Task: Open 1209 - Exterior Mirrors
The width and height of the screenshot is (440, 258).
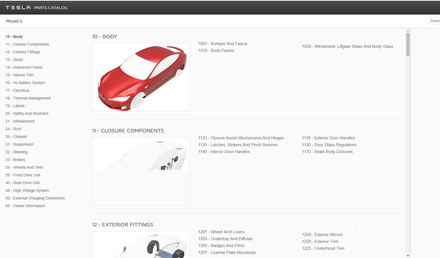Action: (322, 235)
